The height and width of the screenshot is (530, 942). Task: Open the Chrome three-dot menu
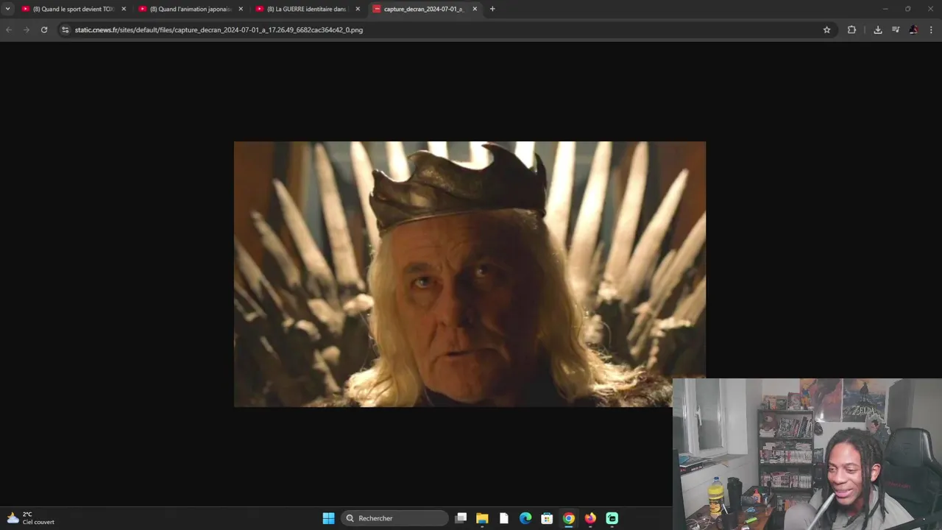tap(931, 30)
